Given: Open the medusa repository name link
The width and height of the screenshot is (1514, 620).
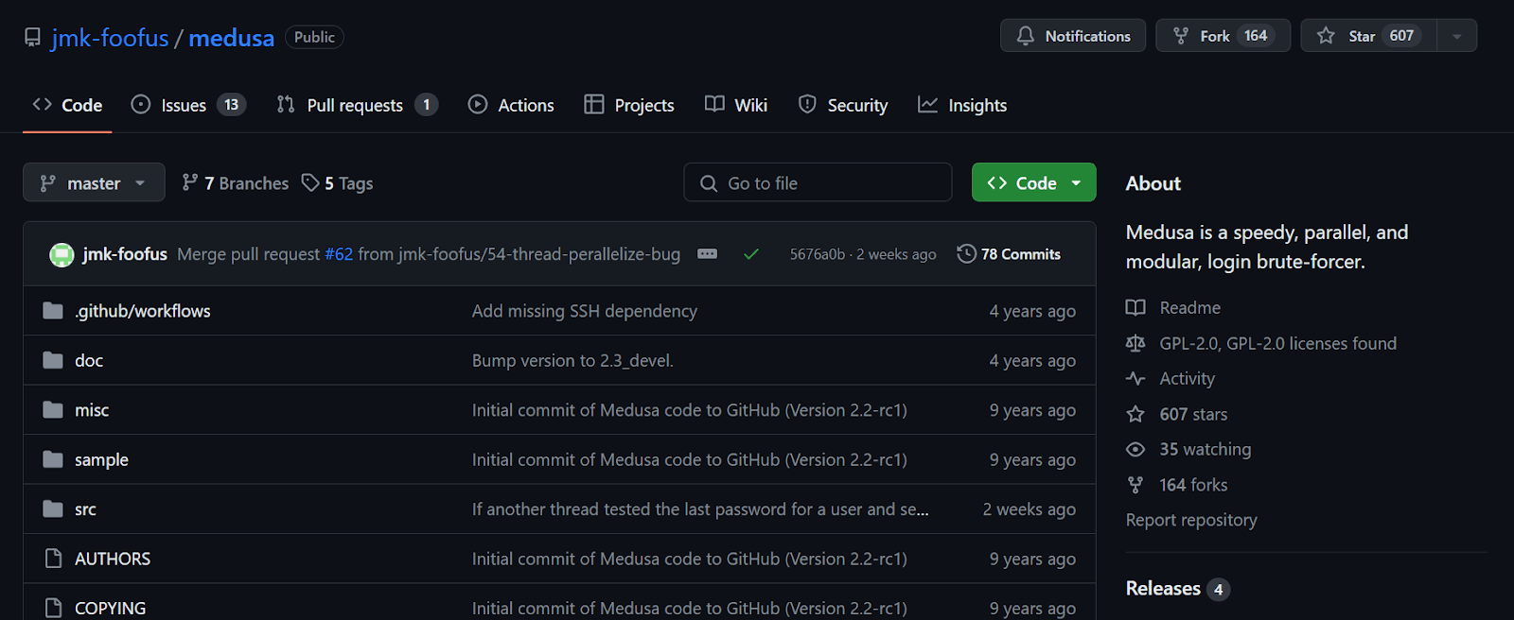Looking at the screenshot, I should pos(231,38).
